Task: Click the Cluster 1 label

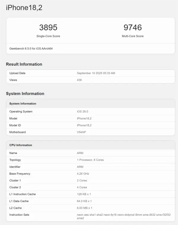Action: click(x=15, y=180)
